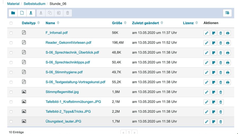The width and height of the screenshot is (238, 134).
Task: Sort by Größe using its arrows
Action: (125, 23)
